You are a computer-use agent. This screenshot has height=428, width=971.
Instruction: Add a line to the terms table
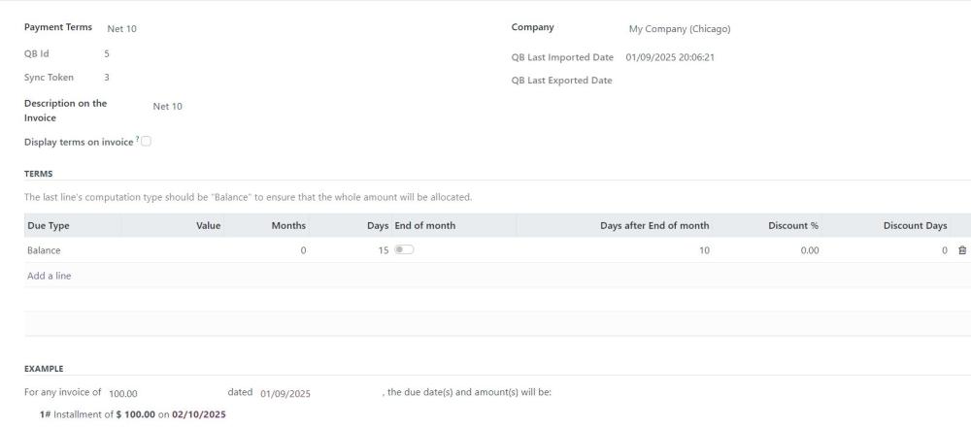(49, 276)
